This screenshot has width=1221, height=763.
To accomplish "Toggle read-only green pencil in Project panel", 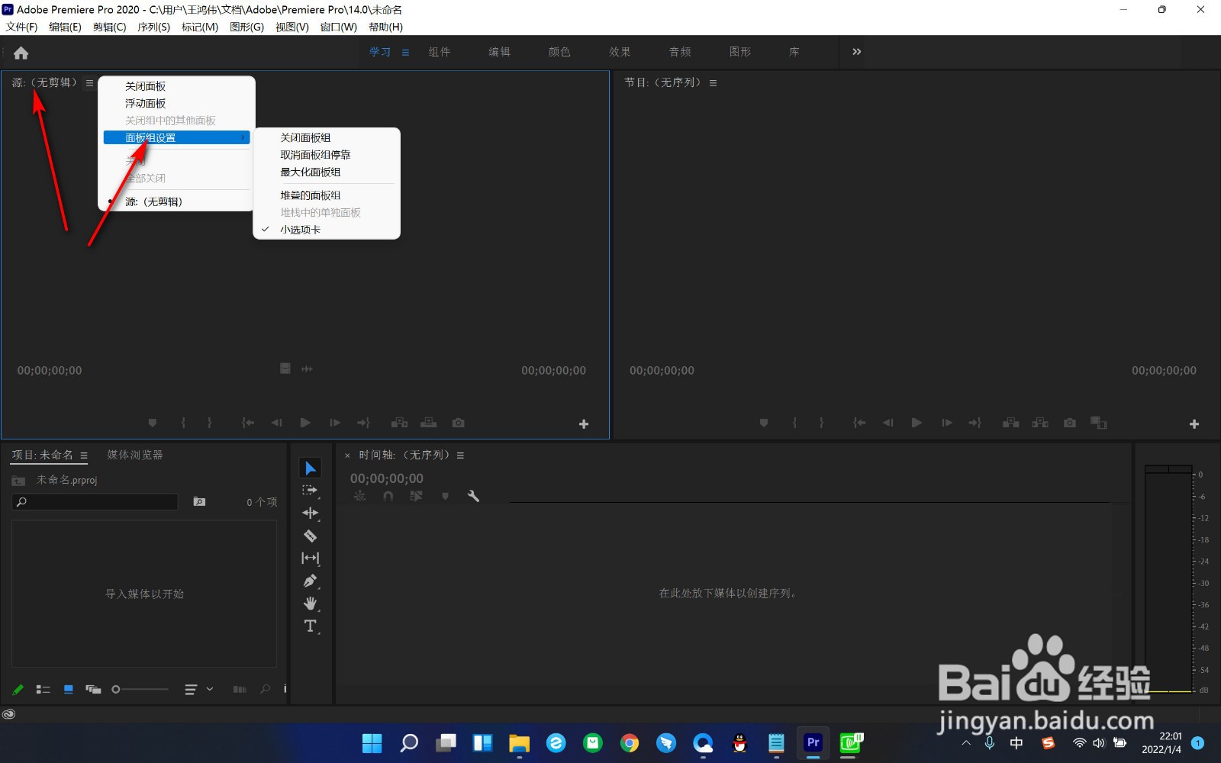I will pos(18,689).
